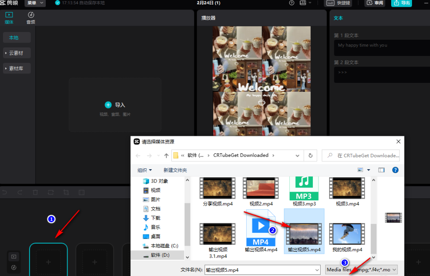Click the Redo icon on timeline toolbar

pyautogui.click(x=20, y=192)
